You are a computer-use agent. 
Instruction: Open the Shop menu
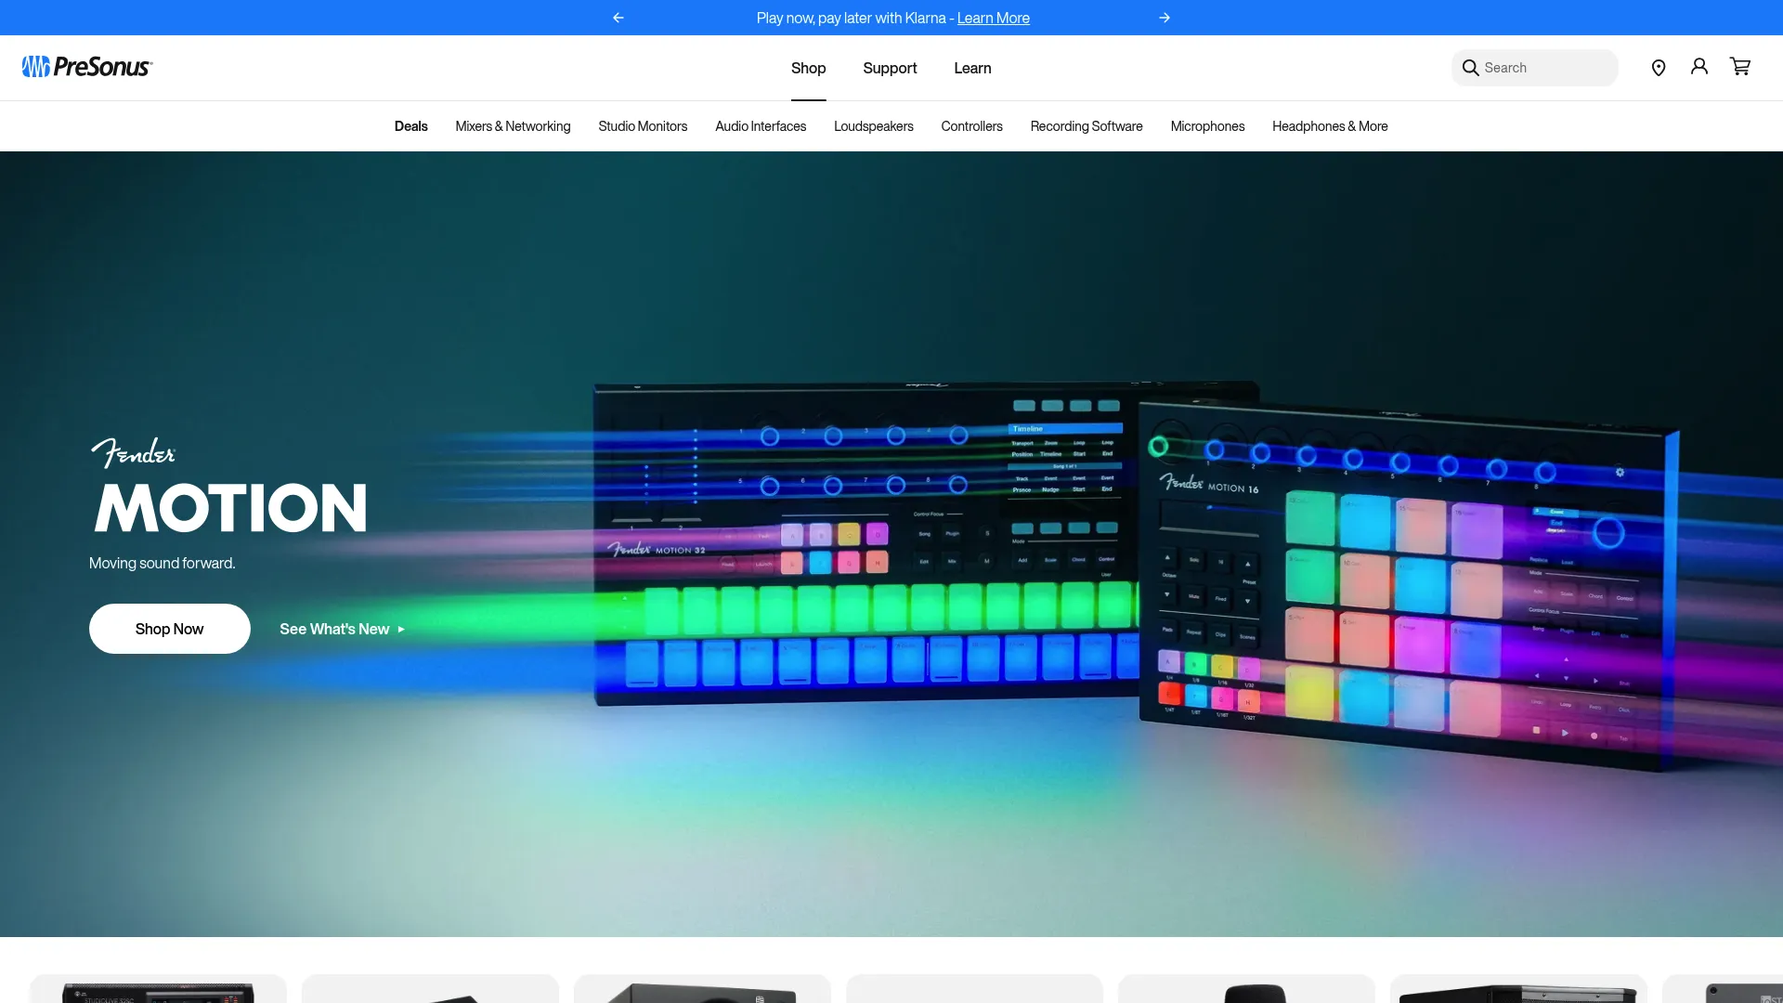(808, 68)
